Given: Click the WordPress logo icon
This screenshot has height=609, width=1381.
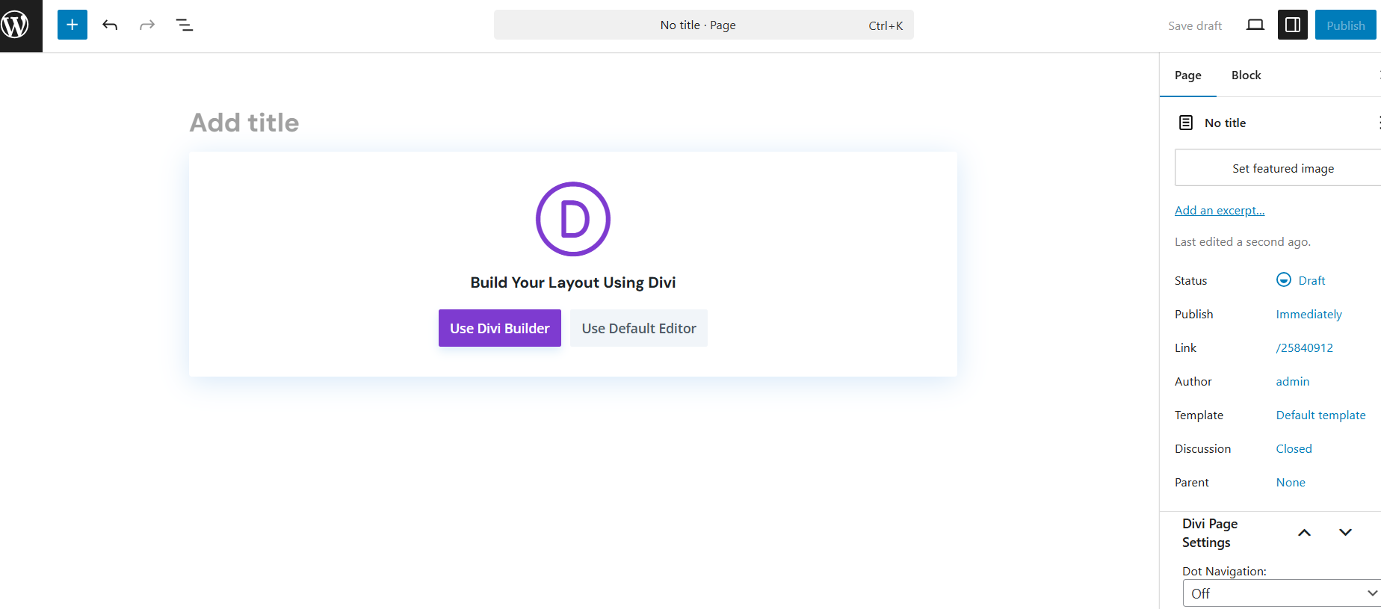Looking at the screenshot, I should point(16,25).
